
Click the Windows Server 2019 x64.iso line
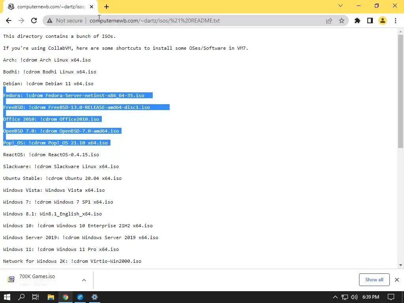80,238
